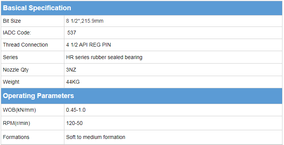Select the Nozzle Qty label
This screenshot has height=145, width=284.
[x=16, y=70]
